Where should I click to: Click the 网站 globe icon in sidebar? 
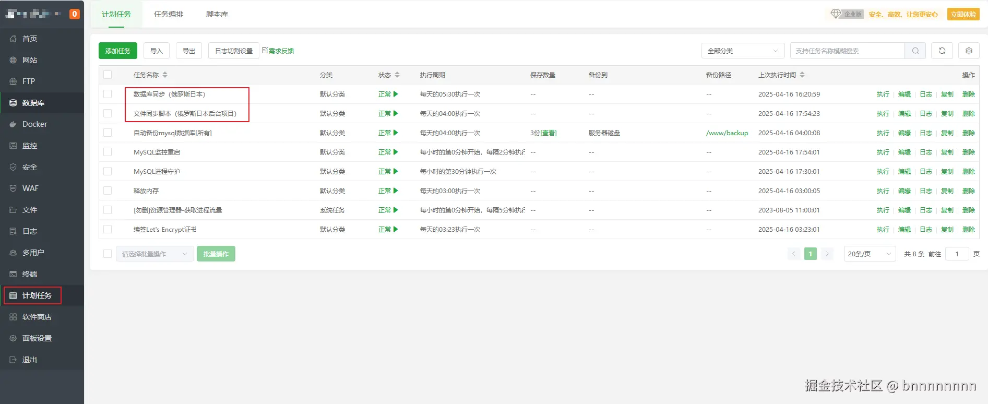(13, 60)
